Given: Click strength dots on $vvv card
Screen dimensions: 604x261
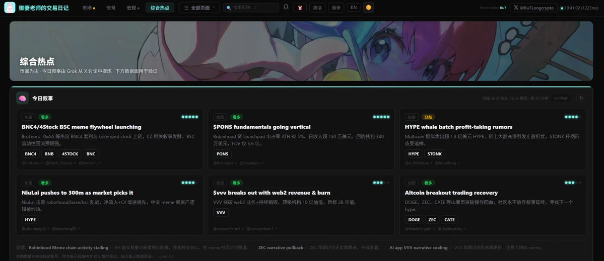Looking at the screenshot, I should [381, 183].
